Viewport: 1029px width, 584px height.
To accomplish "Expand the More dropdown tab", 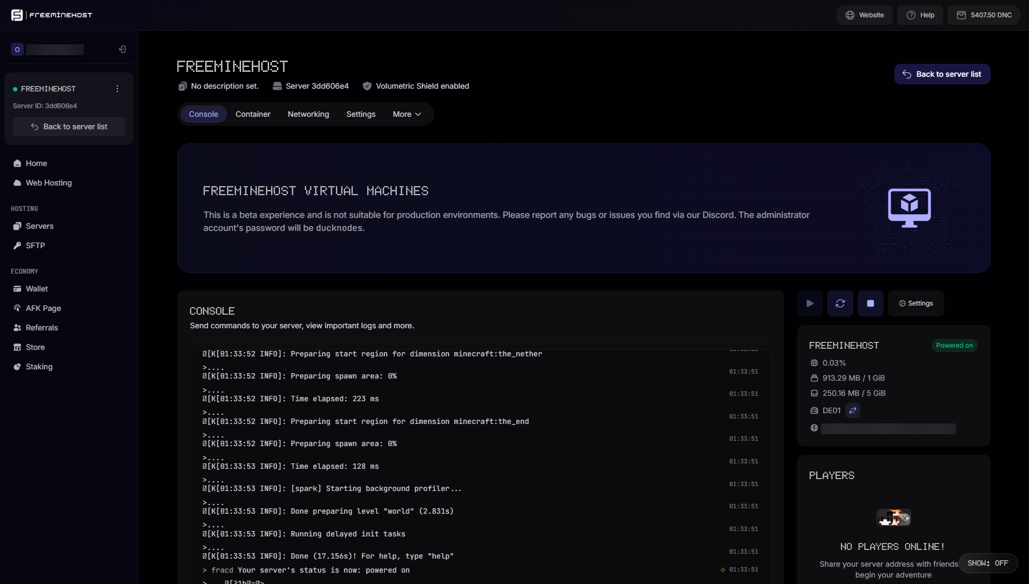I will (407, 114).
